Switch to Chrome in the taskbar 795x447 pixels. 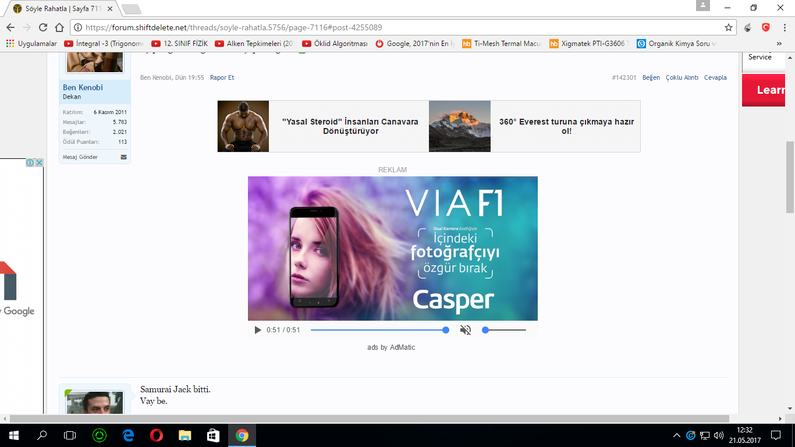pyautogui.click(x=242, y=435)
